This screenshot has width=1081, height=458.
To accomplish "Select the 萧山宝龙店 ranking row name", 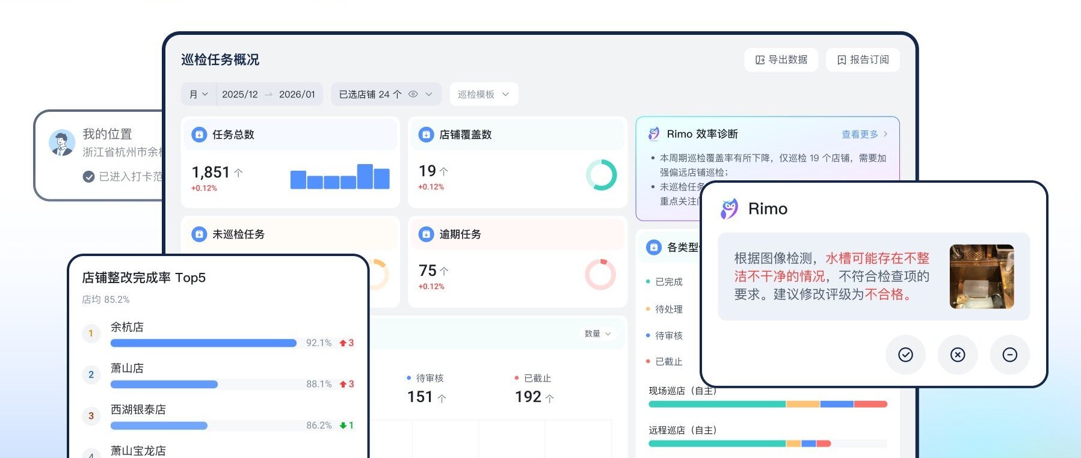I will click(138, 450).
